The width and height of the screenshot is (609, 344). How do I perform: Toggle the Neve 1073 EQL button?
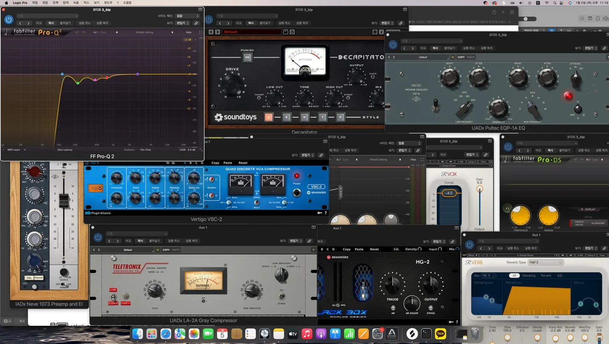[29, 278]
